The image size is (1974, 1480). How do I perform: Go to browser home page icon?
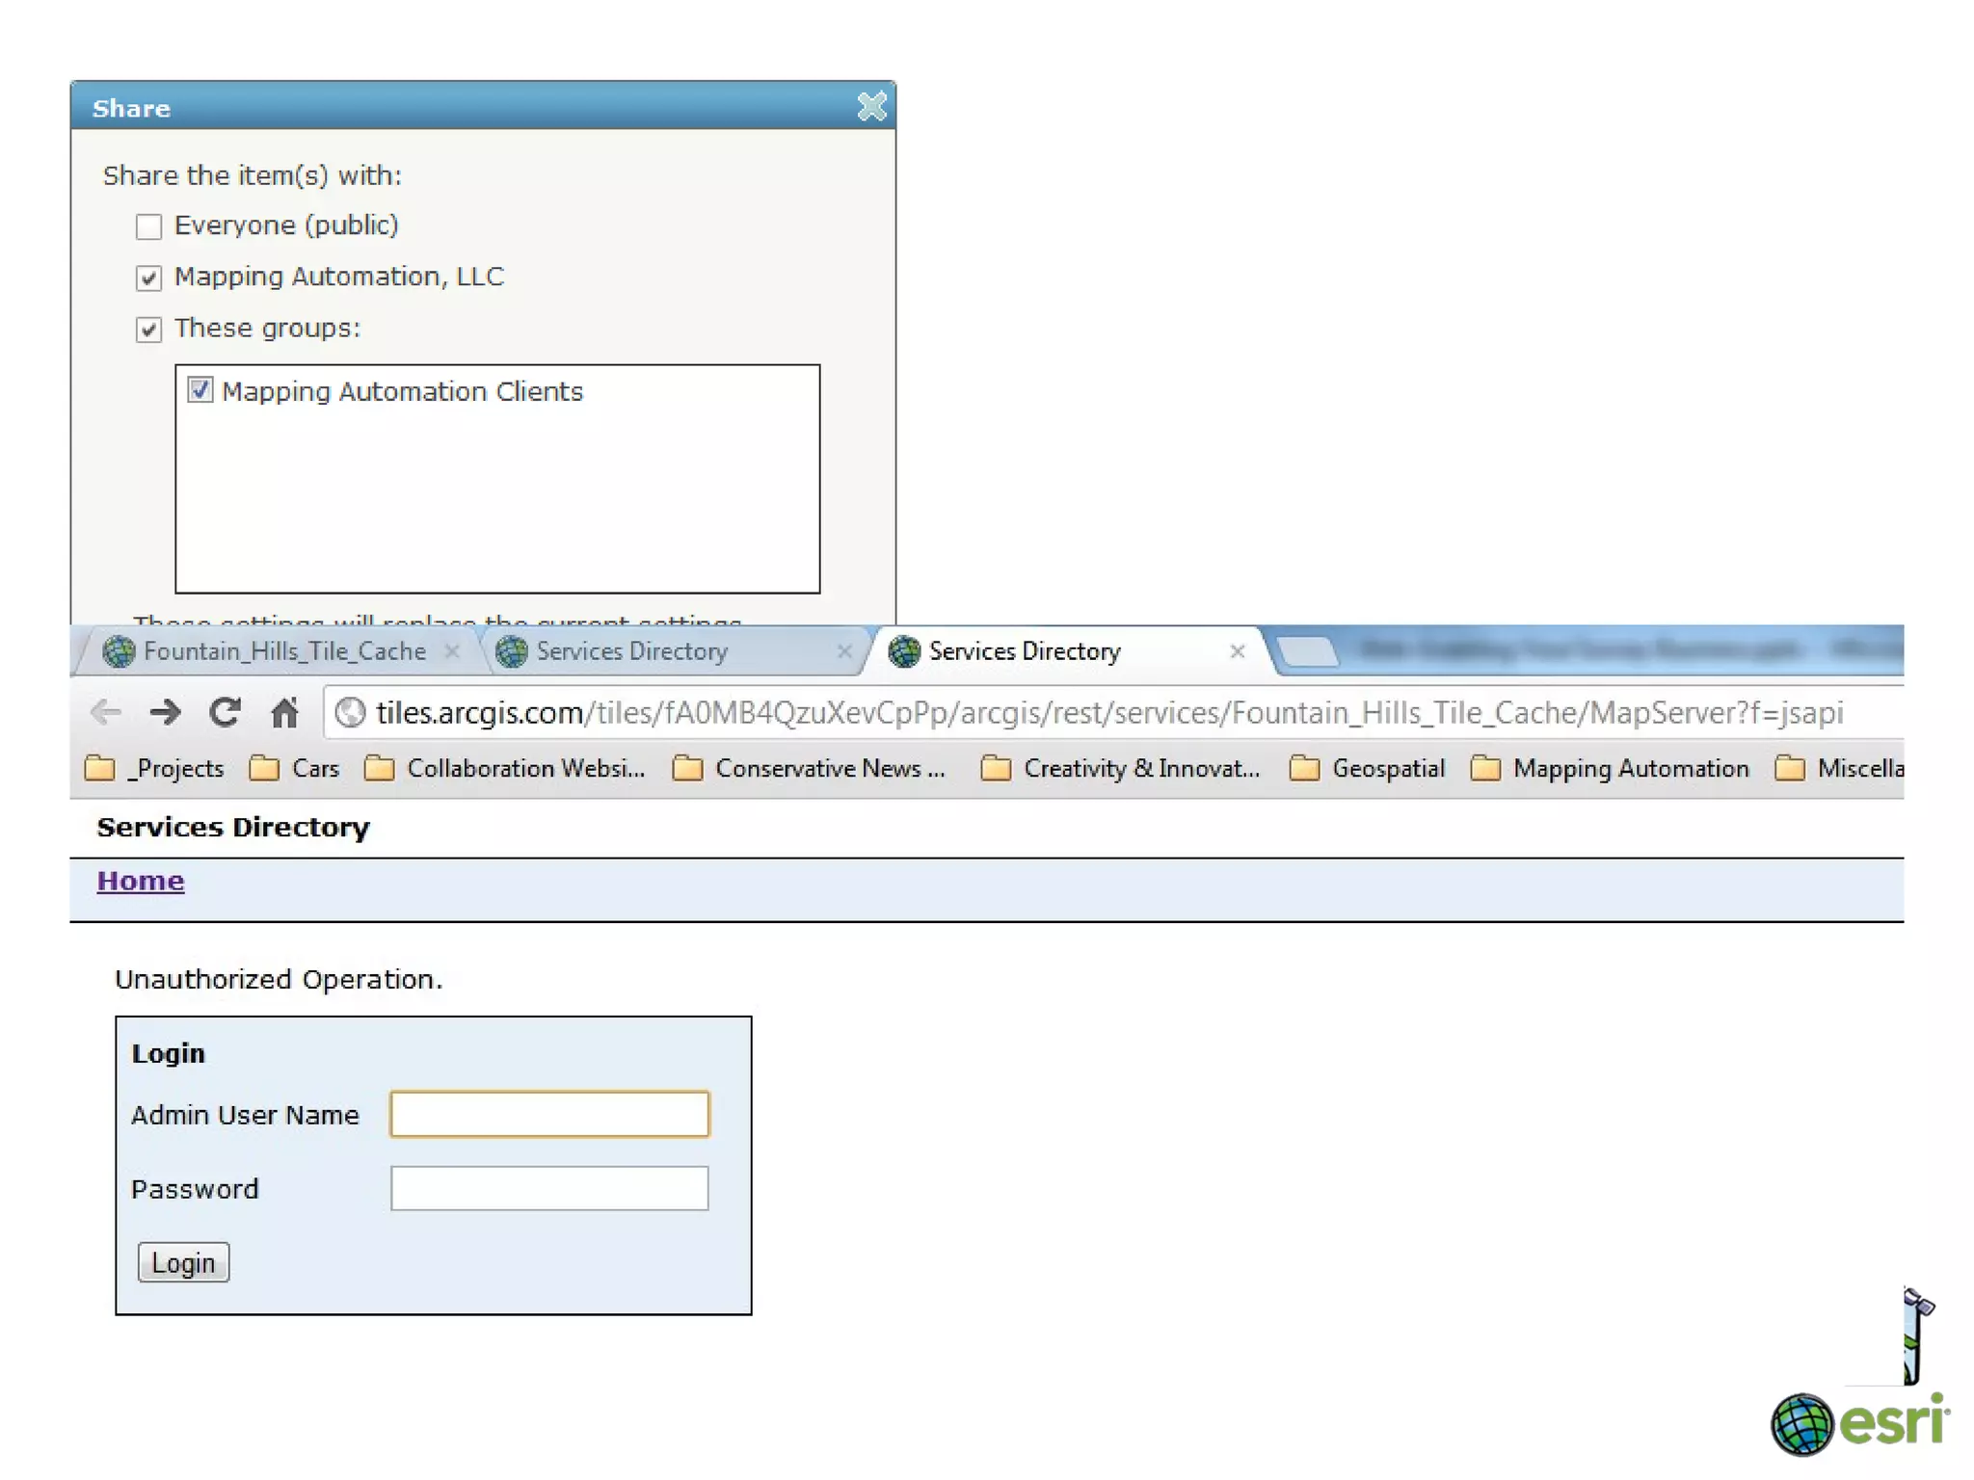284,713
